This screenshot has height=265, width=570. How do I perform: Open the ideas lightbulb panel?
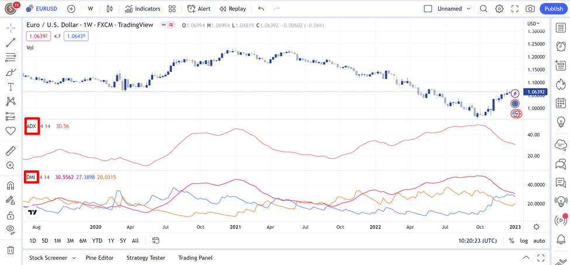[561, 122]
